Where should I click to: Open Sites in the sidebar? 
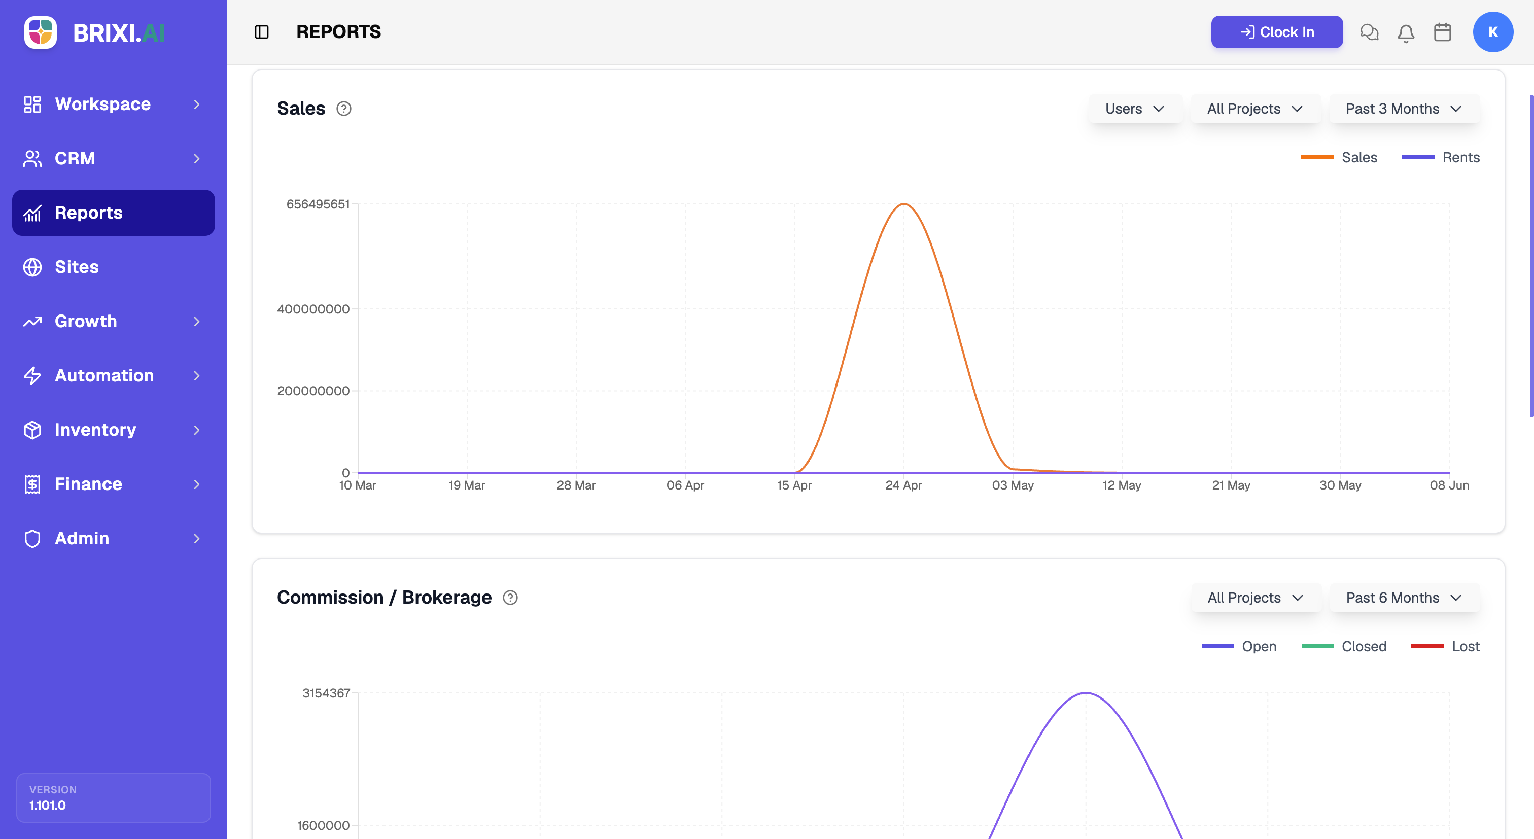113,267
